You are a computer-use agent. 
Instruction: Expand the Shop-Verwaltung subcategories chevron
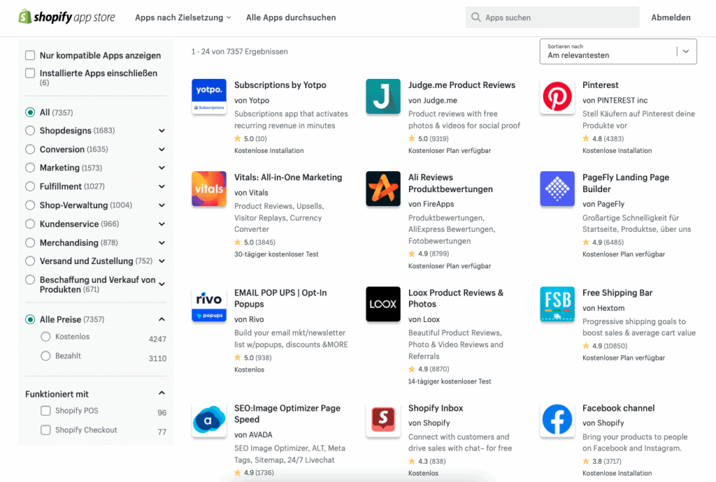pos(162,205)
